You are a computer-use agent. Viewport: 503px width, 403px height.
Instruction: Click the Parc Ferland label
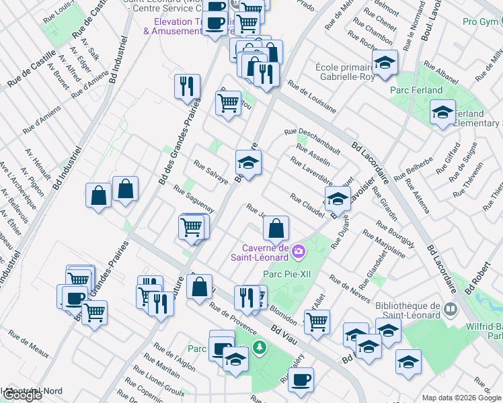pyautogui.click(x=416, y=90)
